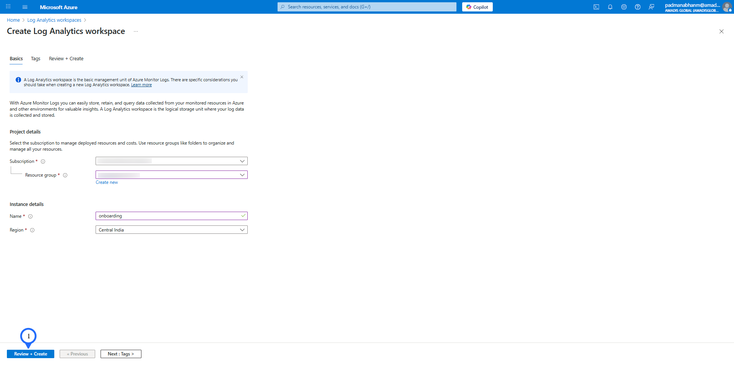Open the Azure app launcher grid icon
Image resolution: width=734 pixels, height=365 pixels.
(x=8, y=7)
